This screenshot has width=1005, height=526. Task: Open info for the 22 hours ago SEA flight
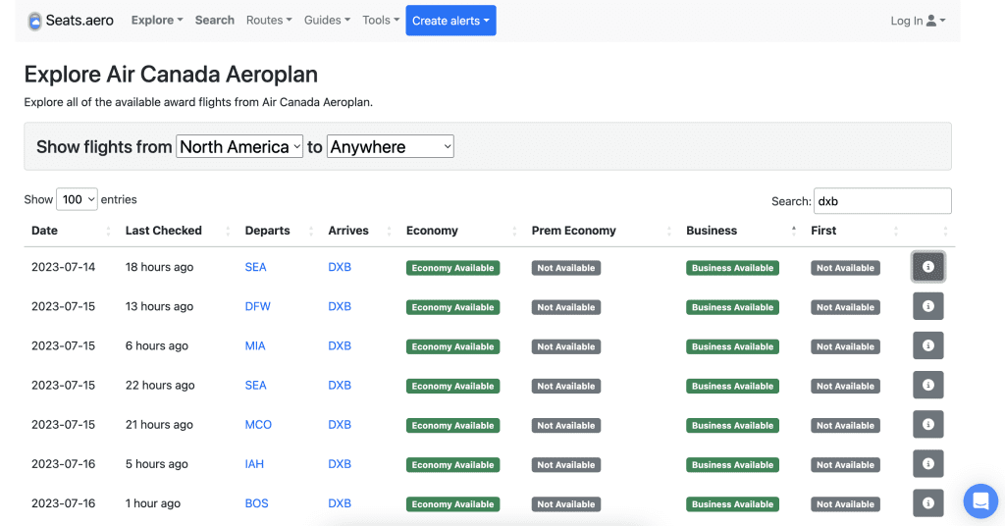[927, 385]
